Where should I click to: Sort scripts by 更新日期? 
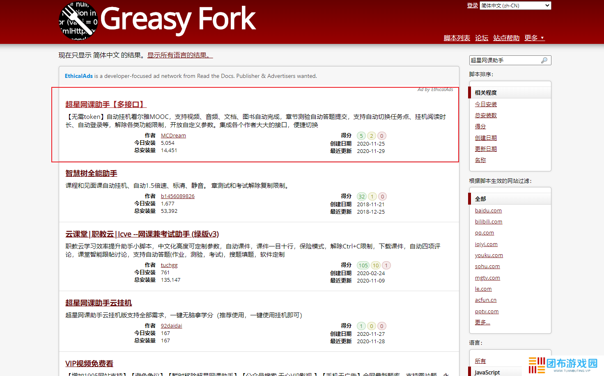pyautogui.click(x=486, y=149)
